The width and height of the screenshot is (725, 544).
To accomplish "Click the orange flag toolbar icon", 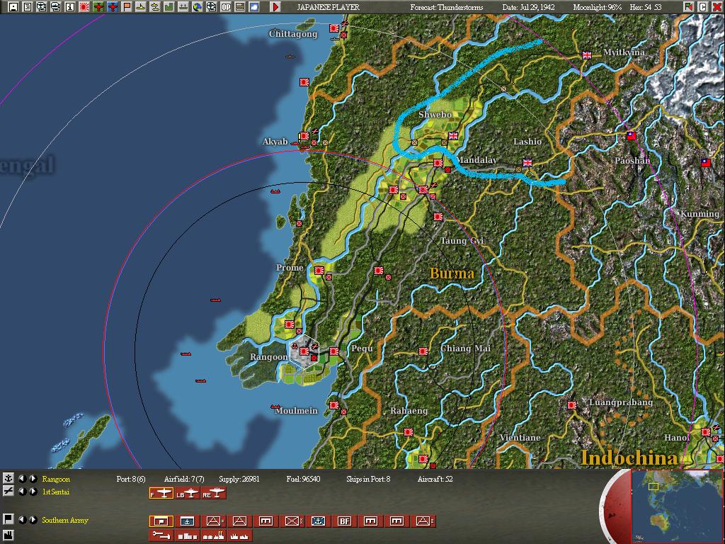I will [x=127, y=7].
